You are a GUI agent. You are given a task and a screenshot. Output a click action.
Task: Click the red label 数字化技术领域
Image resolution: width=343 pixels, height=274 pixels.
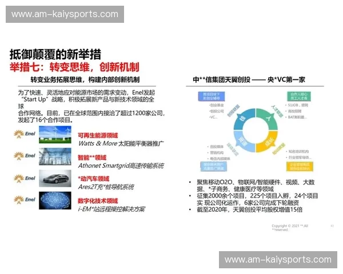tap(98, 201)
